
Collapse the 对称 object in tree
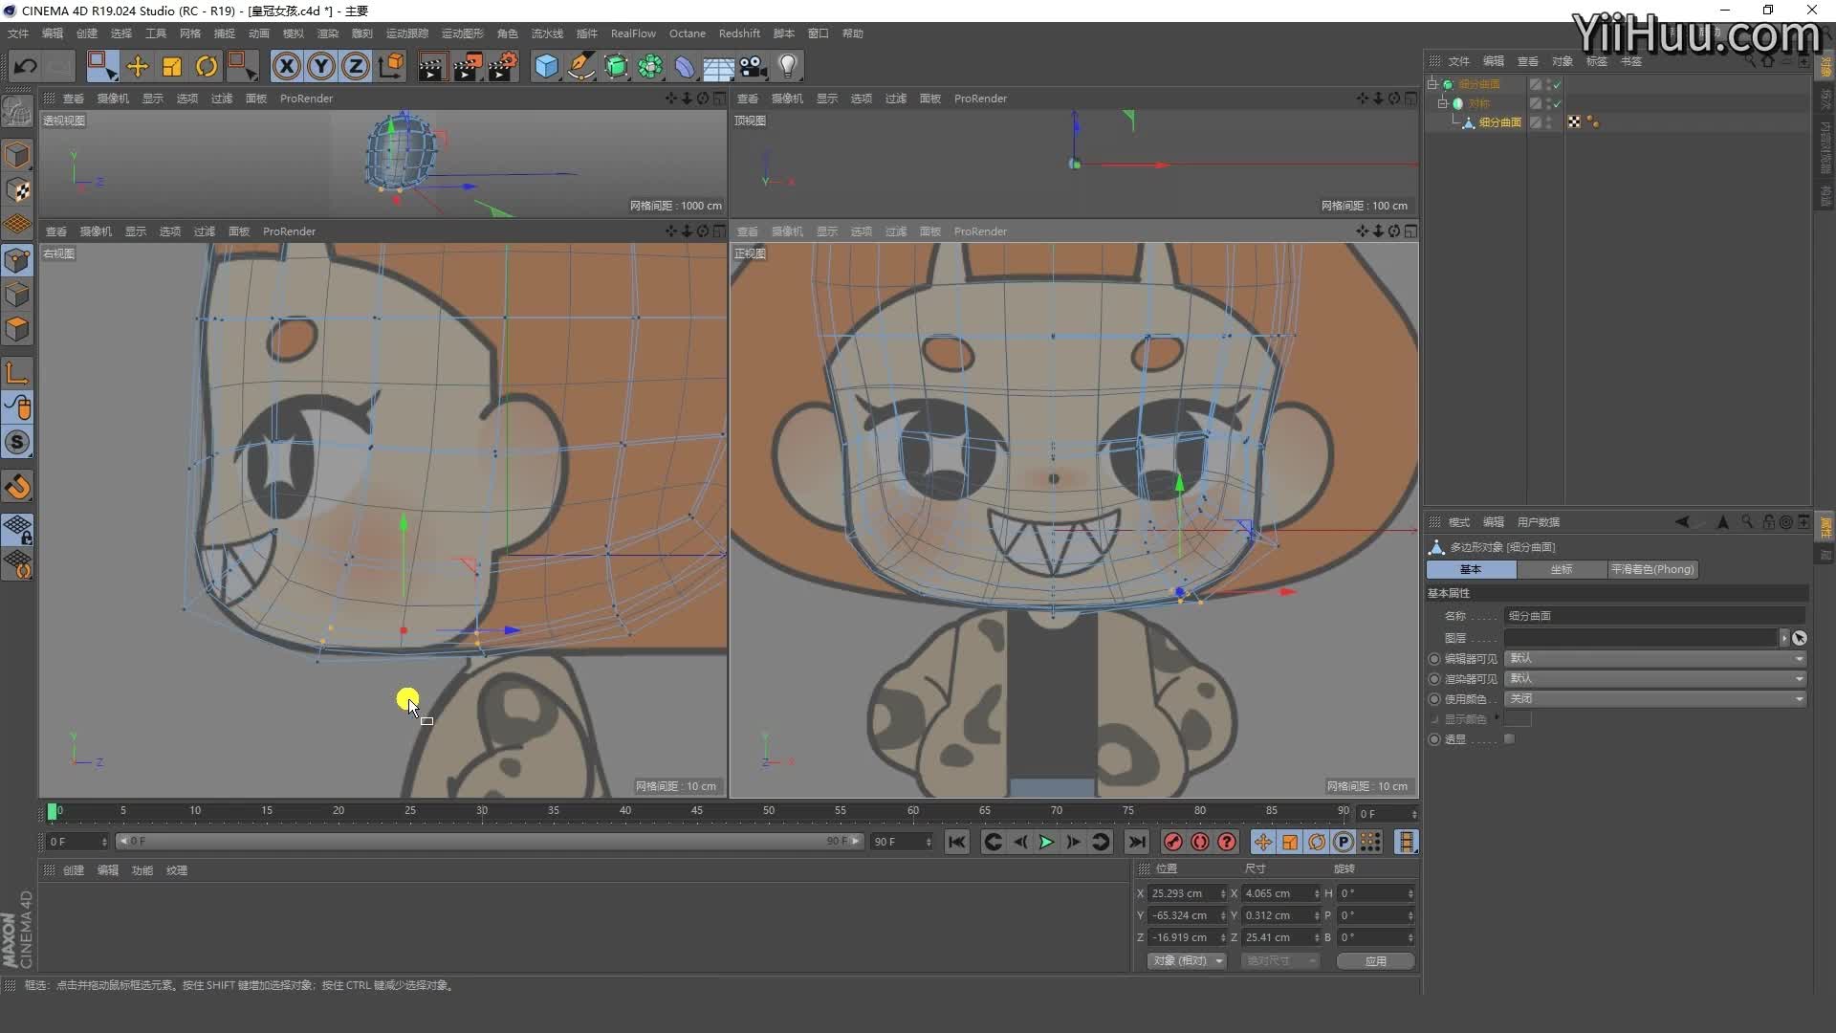(1442, 103)
